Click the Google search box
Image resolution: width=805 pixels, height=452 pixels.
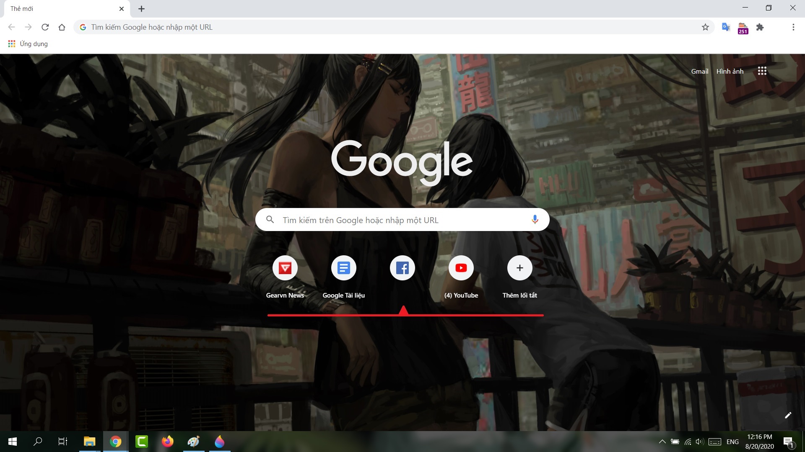(x=402, y=220)
